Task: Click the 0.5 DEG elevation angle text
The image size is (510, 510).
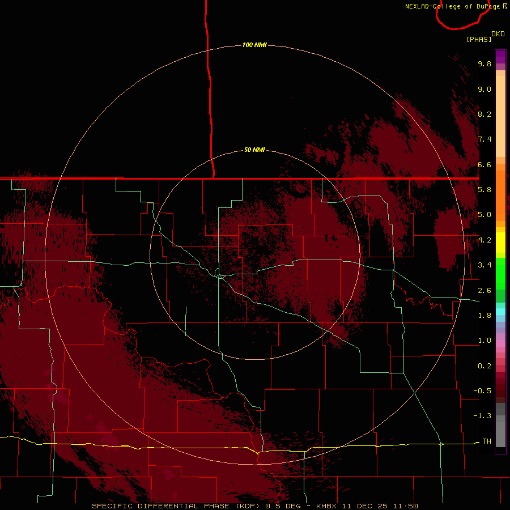Action: [x=283, y=506]
